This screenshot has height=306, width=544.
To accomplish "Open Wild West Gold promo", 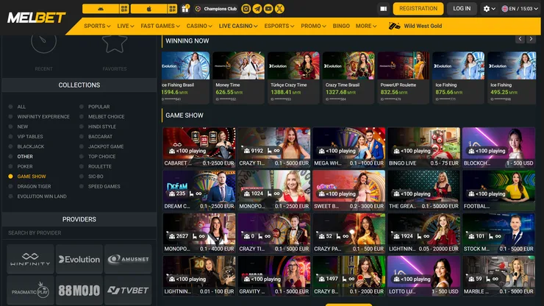I will point(415,26).
